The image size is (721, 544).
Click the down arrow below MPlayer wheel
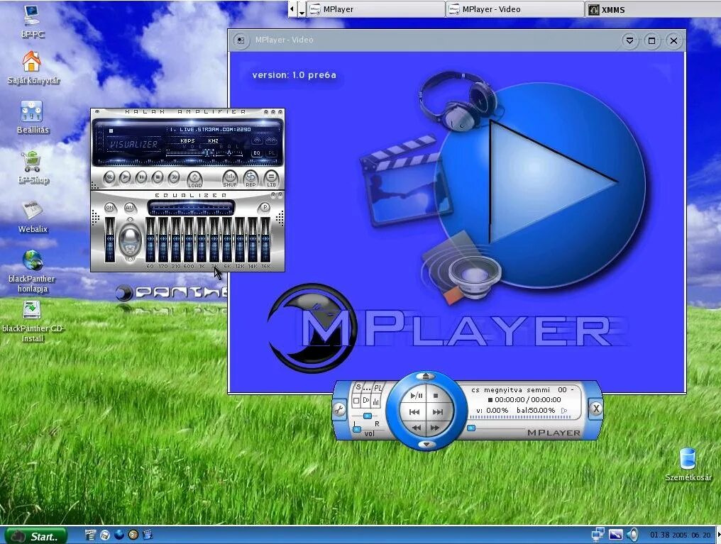[426, 444]
